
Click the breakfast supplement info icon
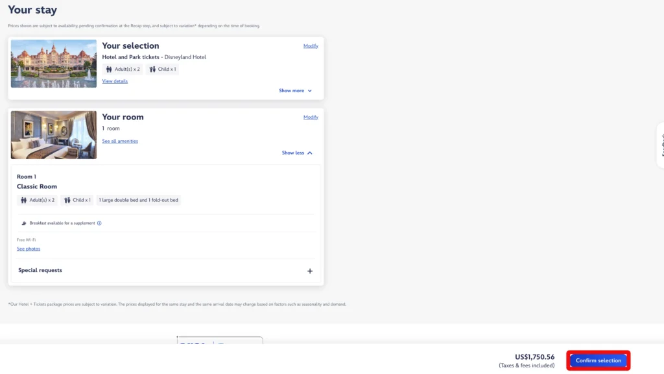[99, 223]
